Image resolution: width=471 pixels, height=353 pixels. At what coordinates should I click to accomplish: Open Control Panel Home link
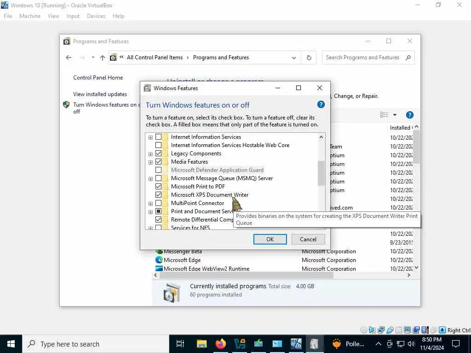98,77
